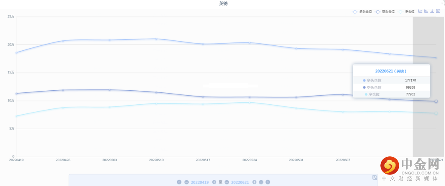Go to next date range arrow
This screenshot has width=445, height=186.
[x=268, y=182]
